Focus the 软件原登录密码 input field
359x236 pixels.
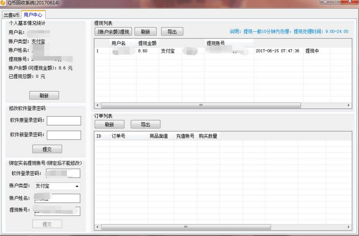(x=64, y=120)
